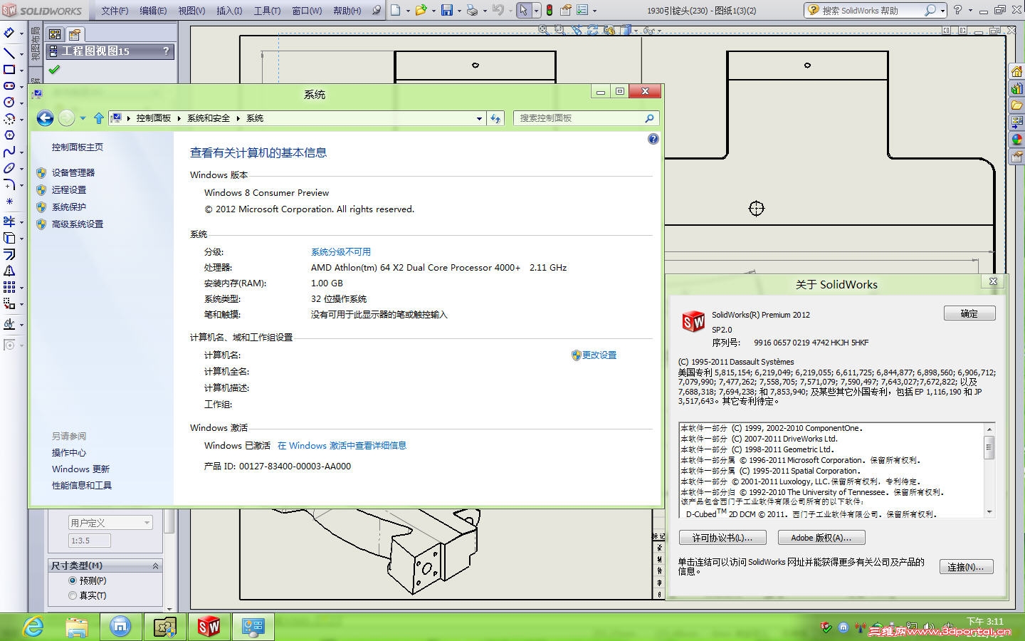
Task: Open the 编辑(E) menu
Action: point(153,11)
